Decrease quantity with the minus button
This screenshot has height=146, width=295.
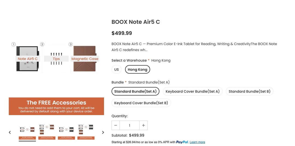pyautogui.click(x=116, y=125)
